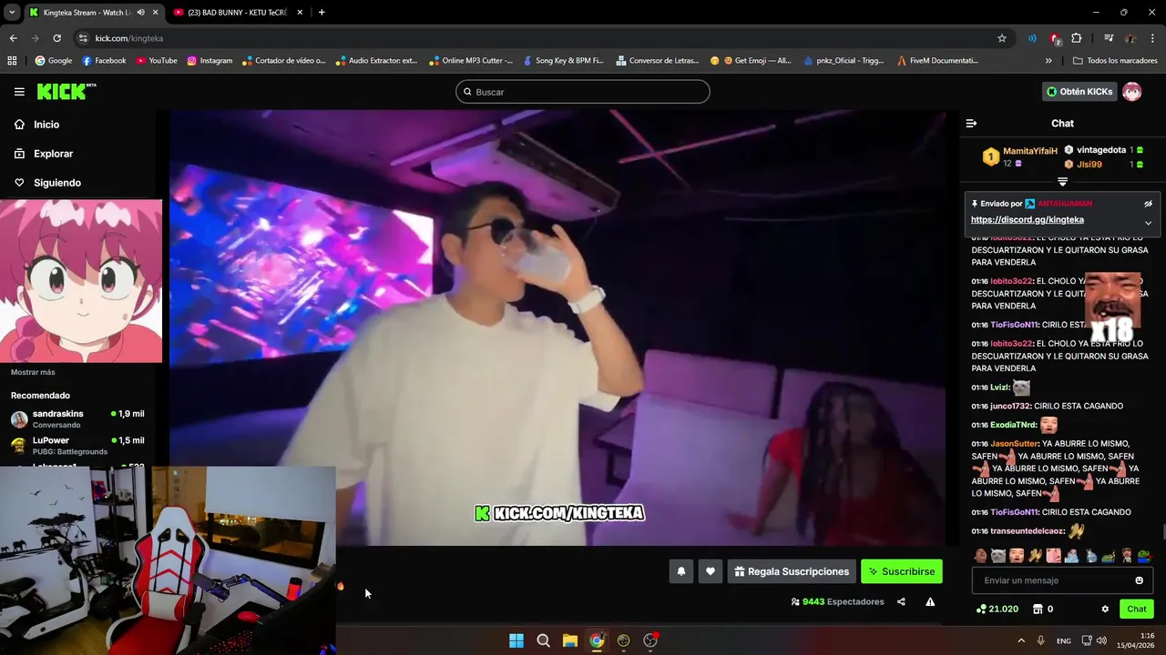Viewport: 1166px width, 655px height.
Task: Open Todos los marcadores folder
Action: 1116,61
